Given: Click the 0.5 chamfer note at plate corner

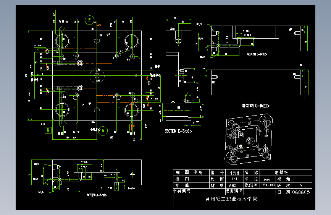Looking at the screenshot, I should [x=43, y=124].
